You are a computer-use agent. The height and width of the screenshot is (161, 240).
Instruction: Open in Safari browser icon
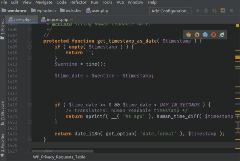click(x=205, y=35)
